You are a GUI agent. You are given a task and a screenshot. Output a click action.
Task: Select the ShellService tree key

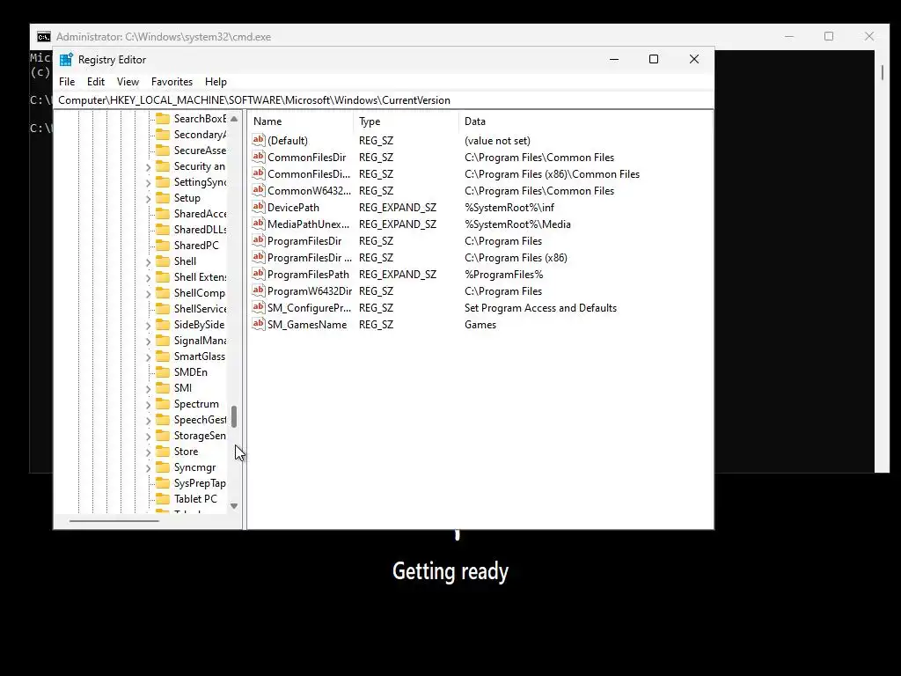[x=200, y=309]
